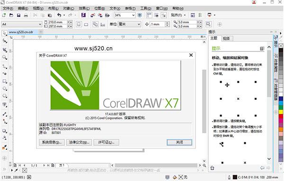Click the Publish to PDF icon
Screen dimensions: 284x181
(x=107, y=15)
